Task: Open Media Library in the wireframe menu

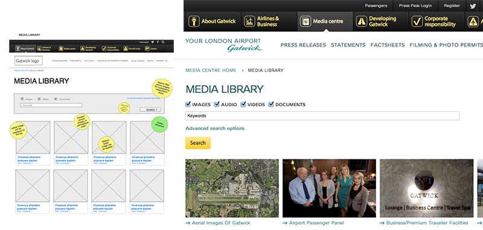Action: 138,60
